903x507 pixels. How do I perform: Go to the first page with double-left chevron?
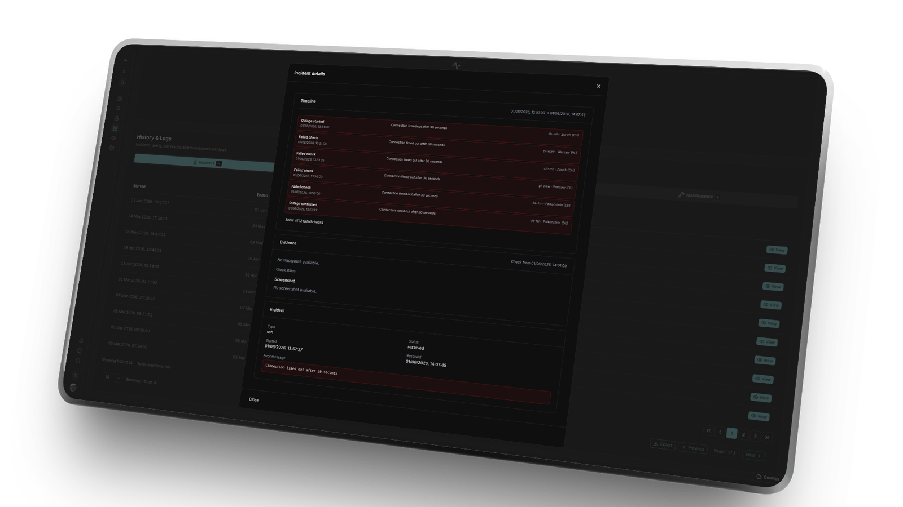(708, 430)
